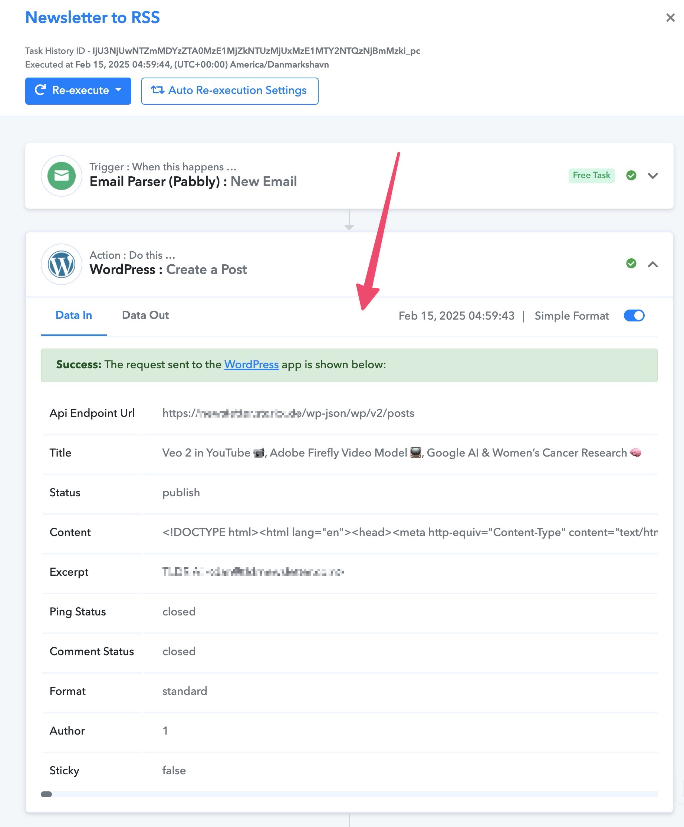Click the green success checkmark on WordPress step
684x827 pixels.
pyautogui.click(x=631, y=264)
